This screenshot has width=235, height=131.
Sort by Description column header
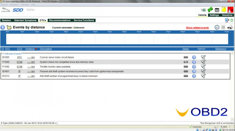46,49
